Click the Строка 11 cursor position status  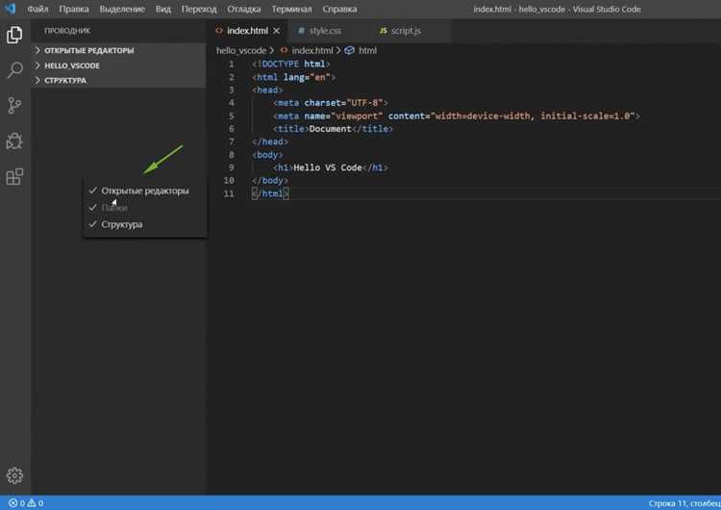point(684,503)
